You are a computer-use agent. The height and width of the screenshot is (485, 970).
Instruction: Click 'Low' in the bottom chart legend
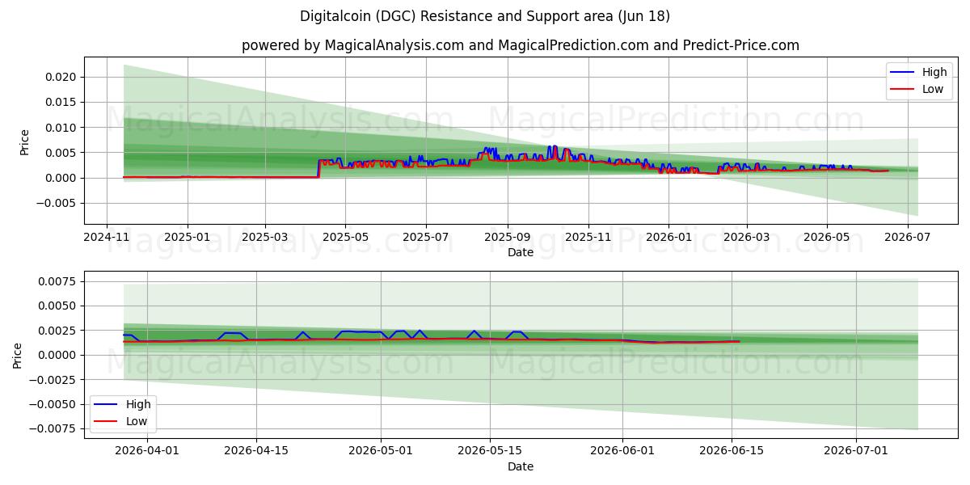(137, 421)
